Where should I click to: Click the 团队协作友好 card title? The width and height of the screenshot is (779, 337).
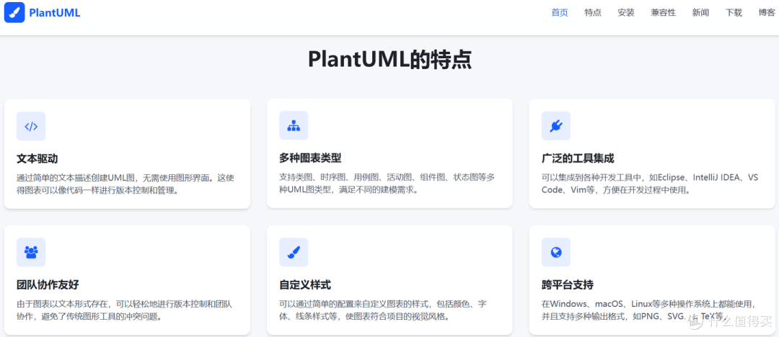tap(48, 285)
